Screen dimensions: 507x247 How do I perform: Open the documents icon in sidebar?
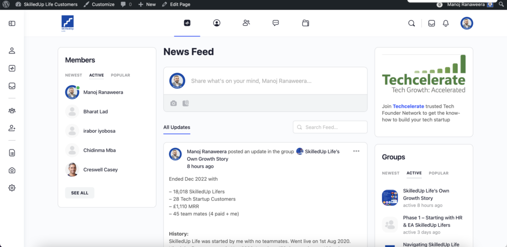pyautogui.click(x=12, y=153)
